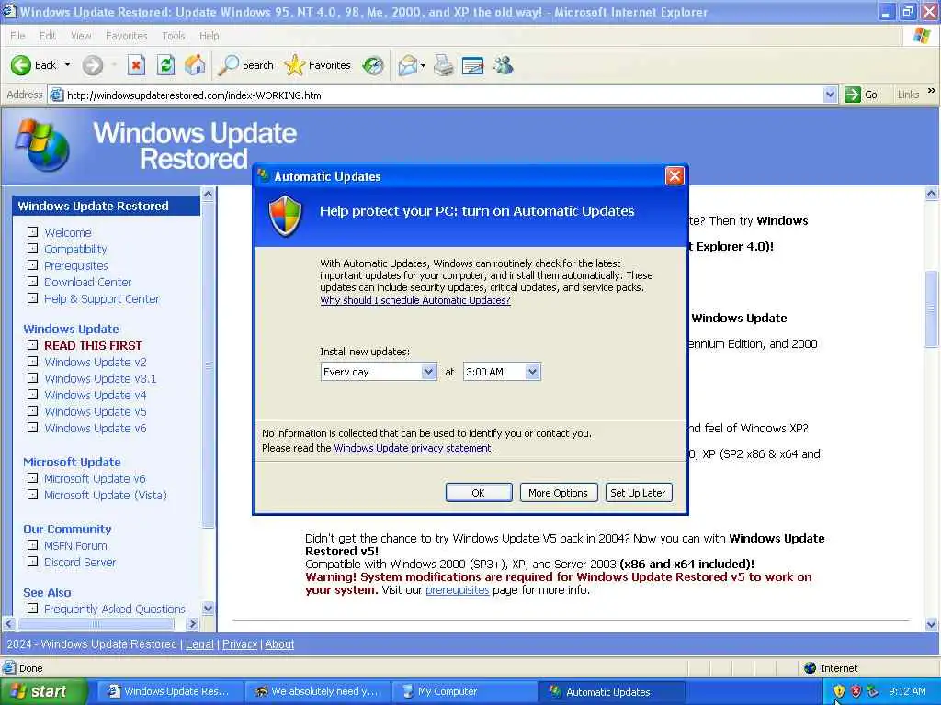Click the More Options button
The width and height of the screenshot is (941, 705).
(x=558, y=493)
